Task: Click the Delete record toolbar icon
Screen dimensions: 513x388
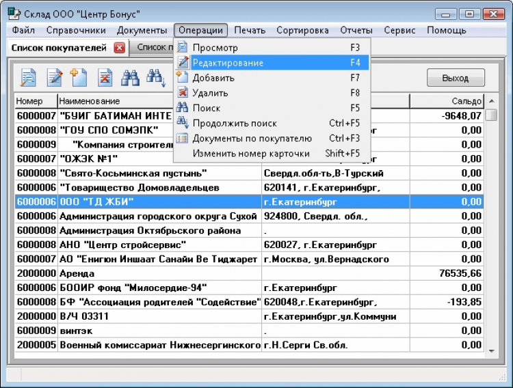Action: click(x=105, y=77)
